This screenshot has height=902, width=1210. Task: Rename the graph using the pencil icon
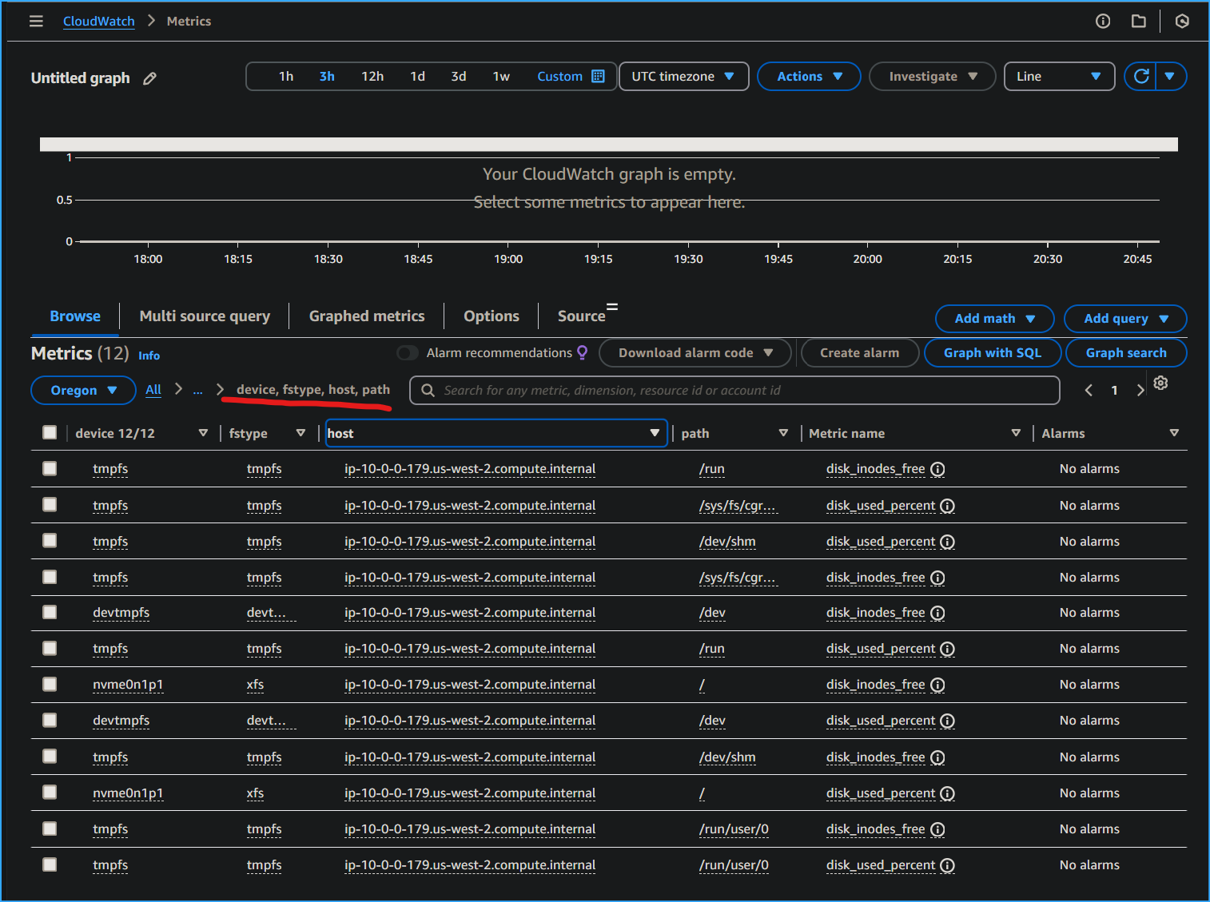point(149,77)
